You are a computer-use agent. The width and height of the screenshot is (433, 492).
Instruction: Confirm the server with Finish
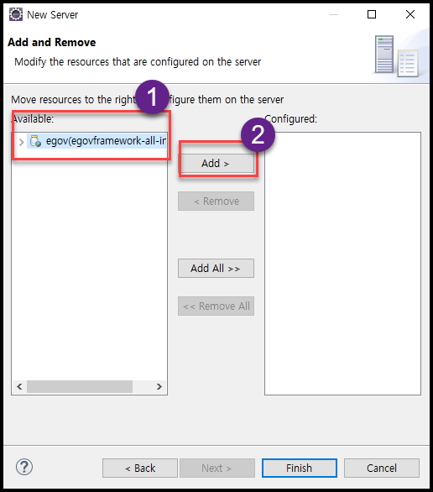pos(300,468)
